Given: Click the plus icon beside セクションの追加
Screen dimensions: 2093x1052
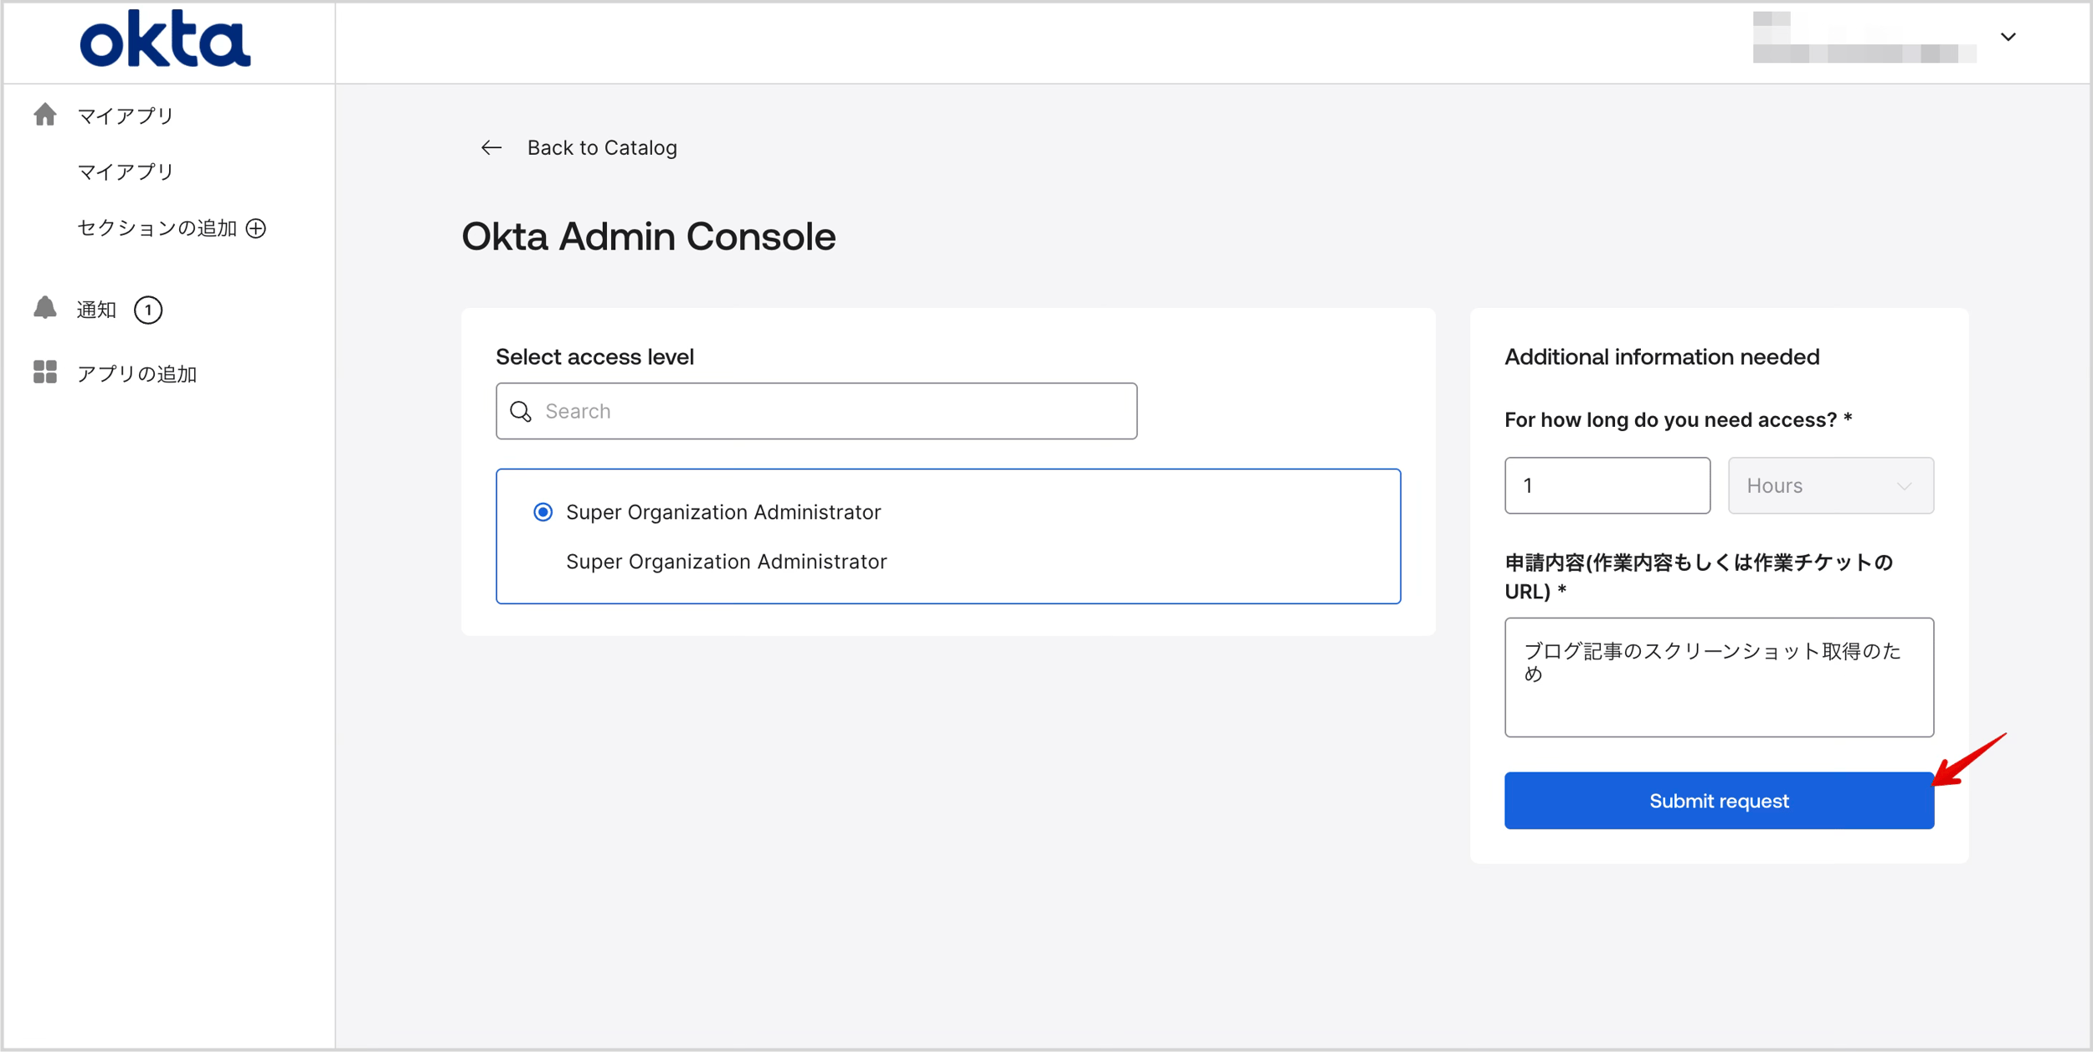Looking at the screenshot, I should pos(257,228).
